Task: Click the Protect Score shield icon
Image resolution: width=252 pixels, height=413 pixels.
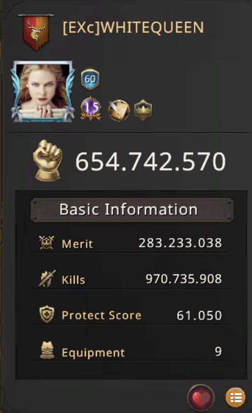Action: click(x=47, y=314)
